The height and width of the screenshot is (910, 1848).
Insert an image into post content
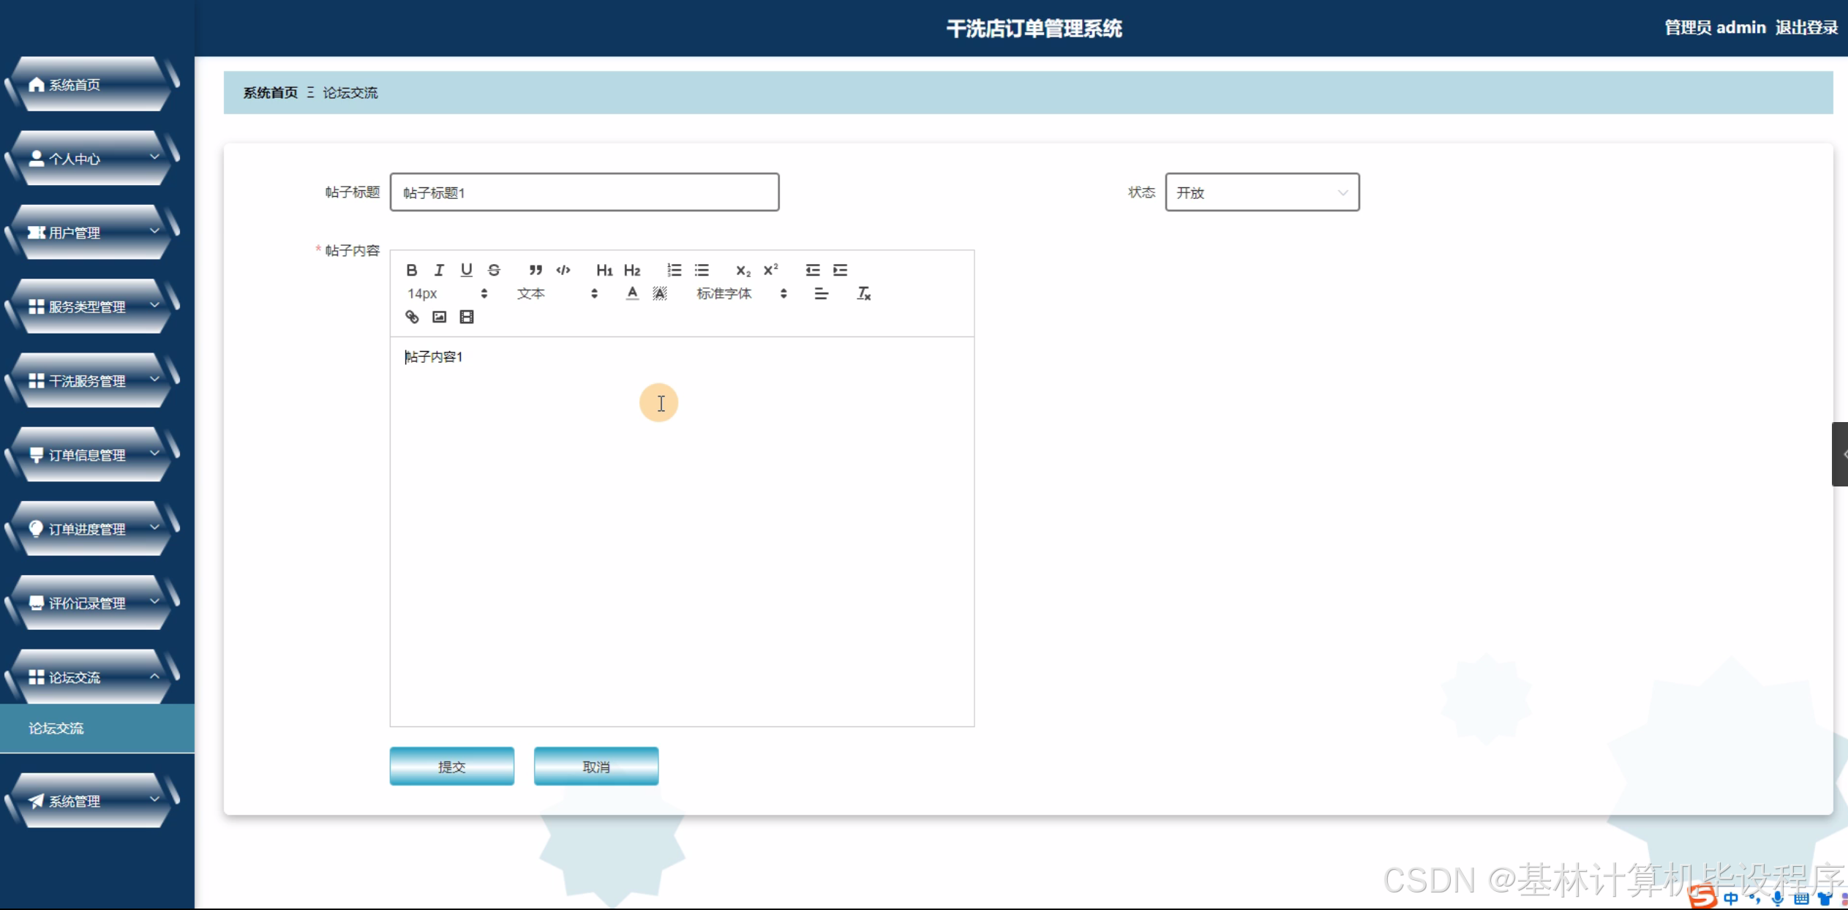[439, 317]
